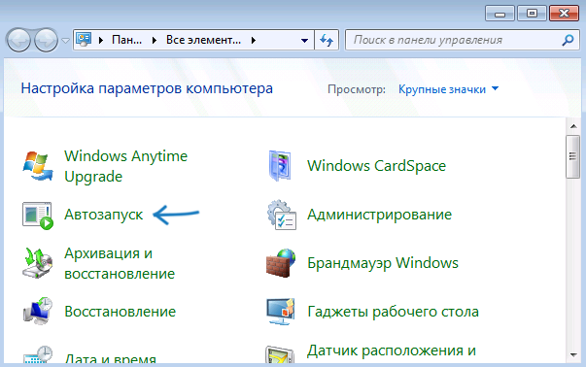Open the Крупные значки view dropdown

tap(448, 89)
